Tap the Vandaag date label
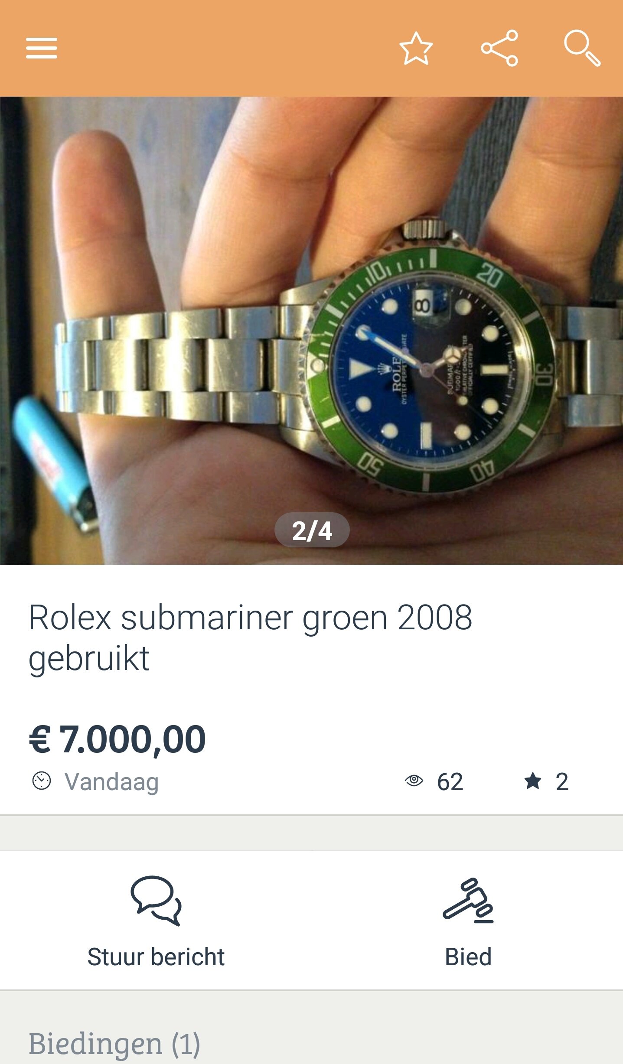This screenshot has height=1064, width=623. coord(112,782)
